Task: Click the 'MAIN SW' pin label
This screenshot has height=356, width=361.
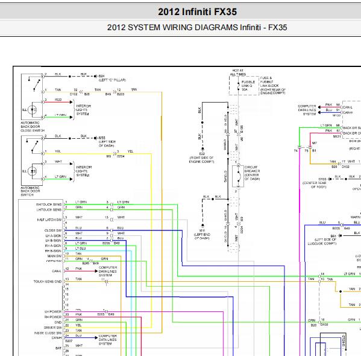Action: [54, 256]
